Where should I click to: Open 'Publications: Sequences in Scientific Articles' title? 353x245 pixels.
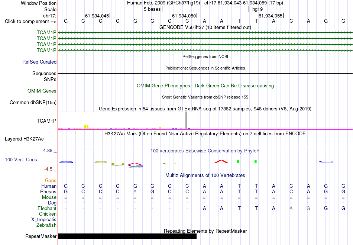[x=205, y=68]
